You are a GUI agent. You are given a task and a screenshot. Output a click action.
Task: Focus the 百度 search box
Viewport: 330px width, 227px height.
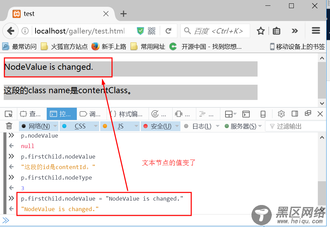(x=216, y=31)
